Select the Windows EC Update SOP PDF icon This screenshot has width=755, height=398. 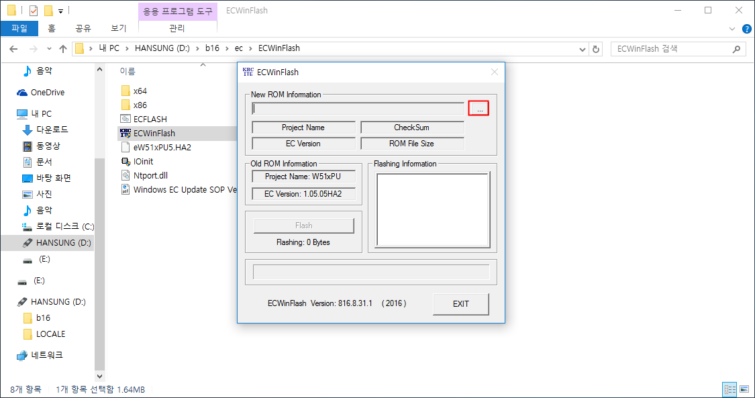coord(125,189)
